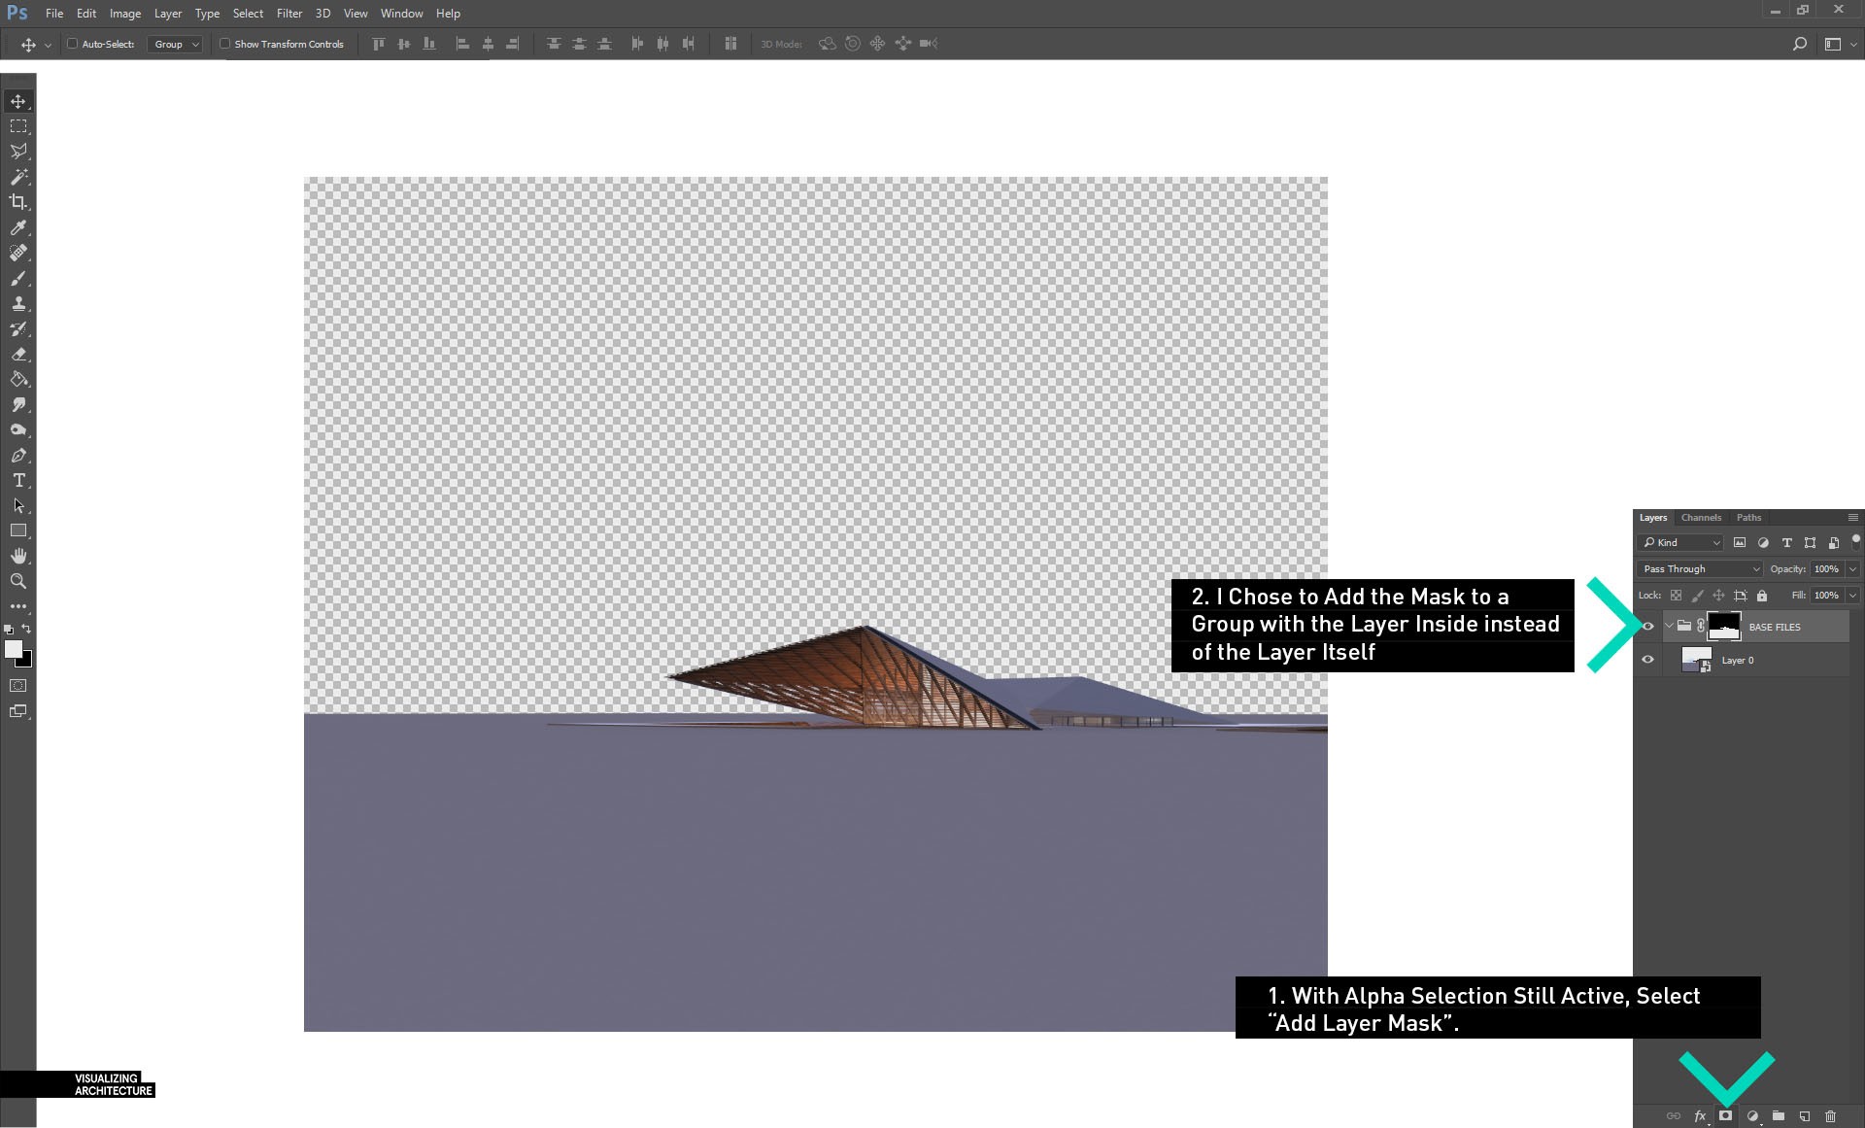
Task: Select the BASE FILES layer mask thumbnail
Action: (1724, 627)
